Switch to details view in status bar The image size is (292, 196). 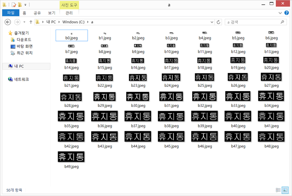point(279,190)
